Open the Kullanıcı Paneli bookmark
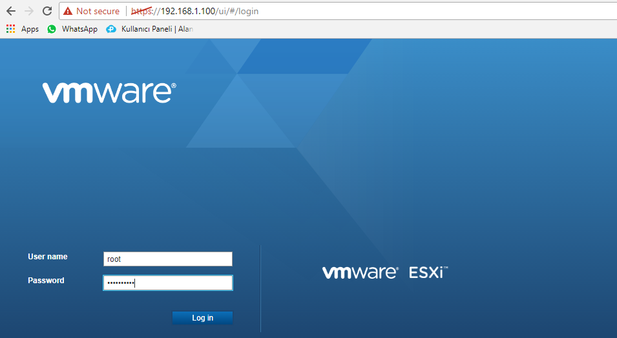The width and height of the screenshot is (617, 338). click(157, 29)
